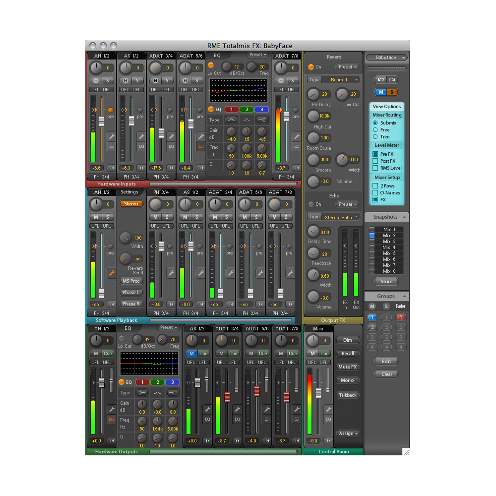Click the channel-collapse arrow icon on ADAT 3/4 hardware input

tap(171, 168)
